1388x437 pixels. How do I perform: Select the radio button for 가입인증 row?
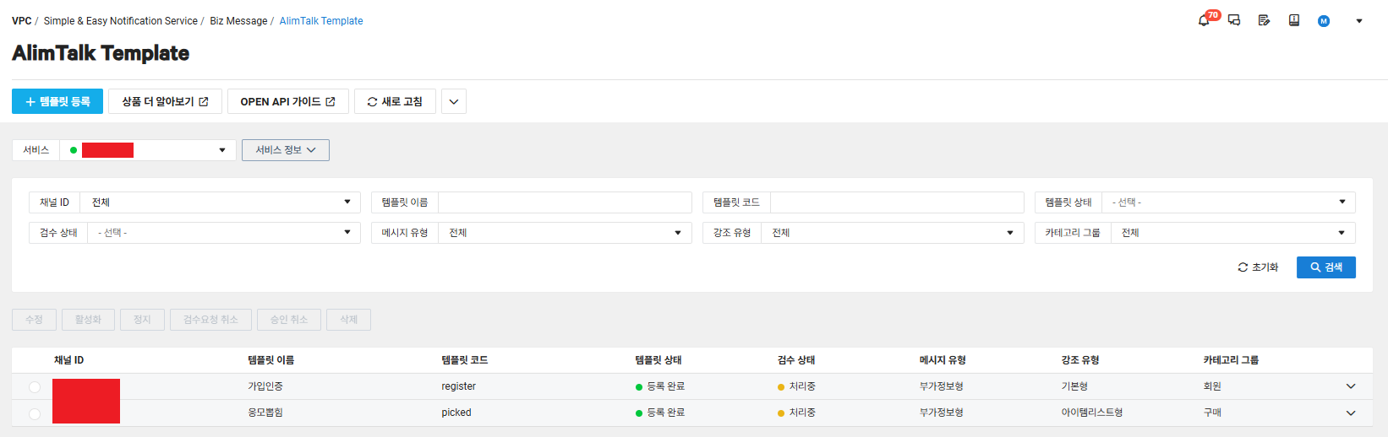(35, 387)
